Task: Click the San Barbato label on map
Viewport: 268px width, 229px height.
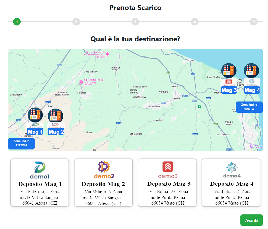Action: point(136,134)
